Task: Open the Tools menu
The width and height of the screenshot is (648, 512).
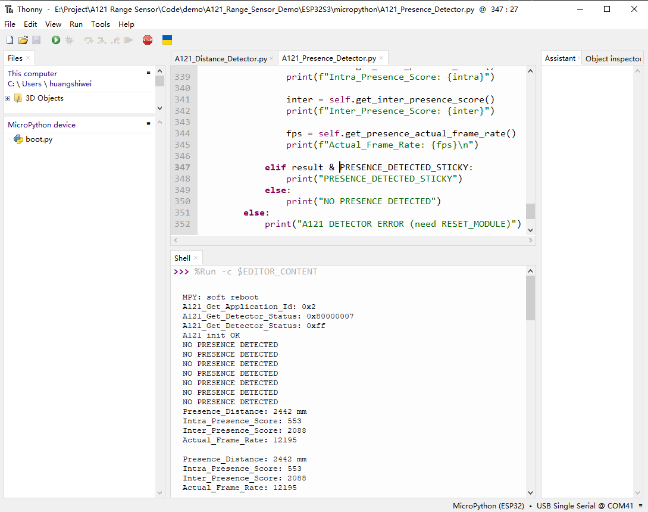Action: point(100,24)
